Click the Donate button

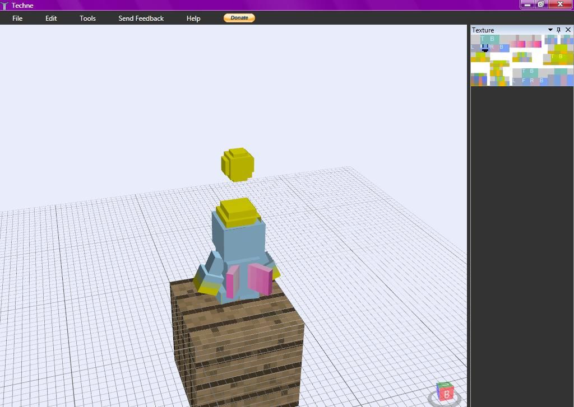coord(239,18)
